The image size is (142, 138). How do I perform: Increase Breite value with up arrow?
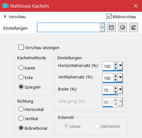click(116, 88)
